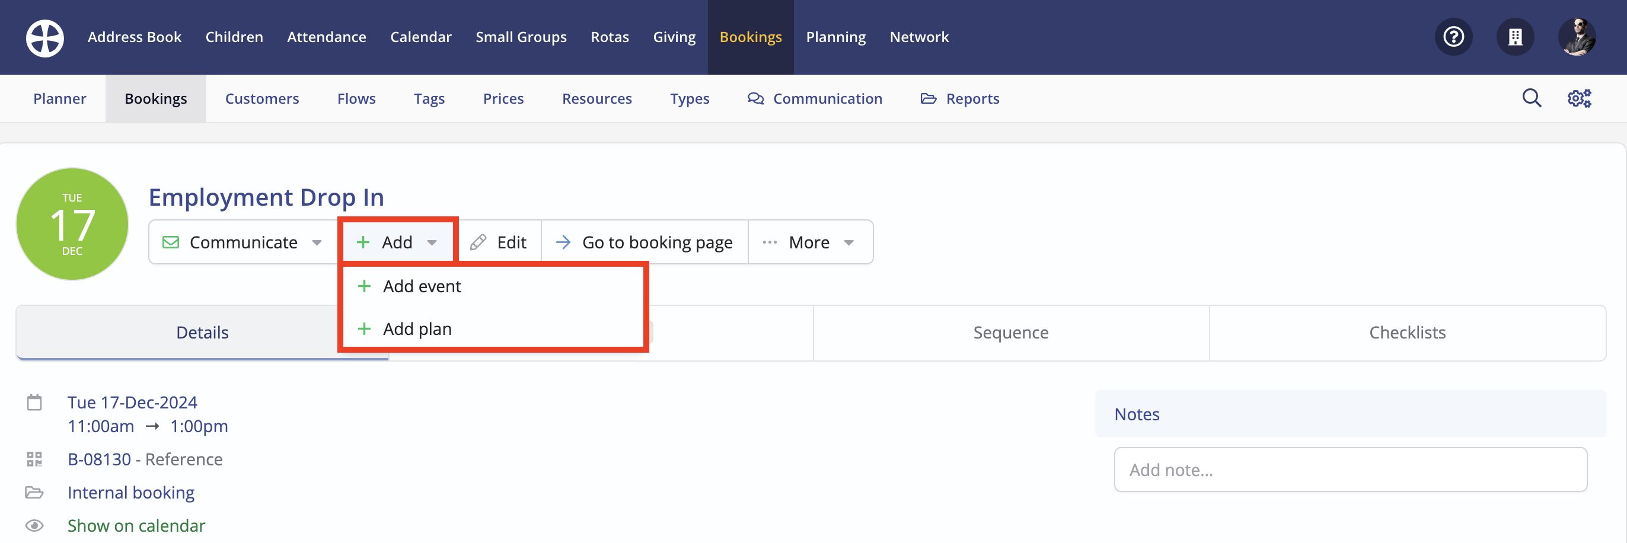Open the Rotas module
The width and height of the screenshot is (1627, 543).
tap(610, 37)
